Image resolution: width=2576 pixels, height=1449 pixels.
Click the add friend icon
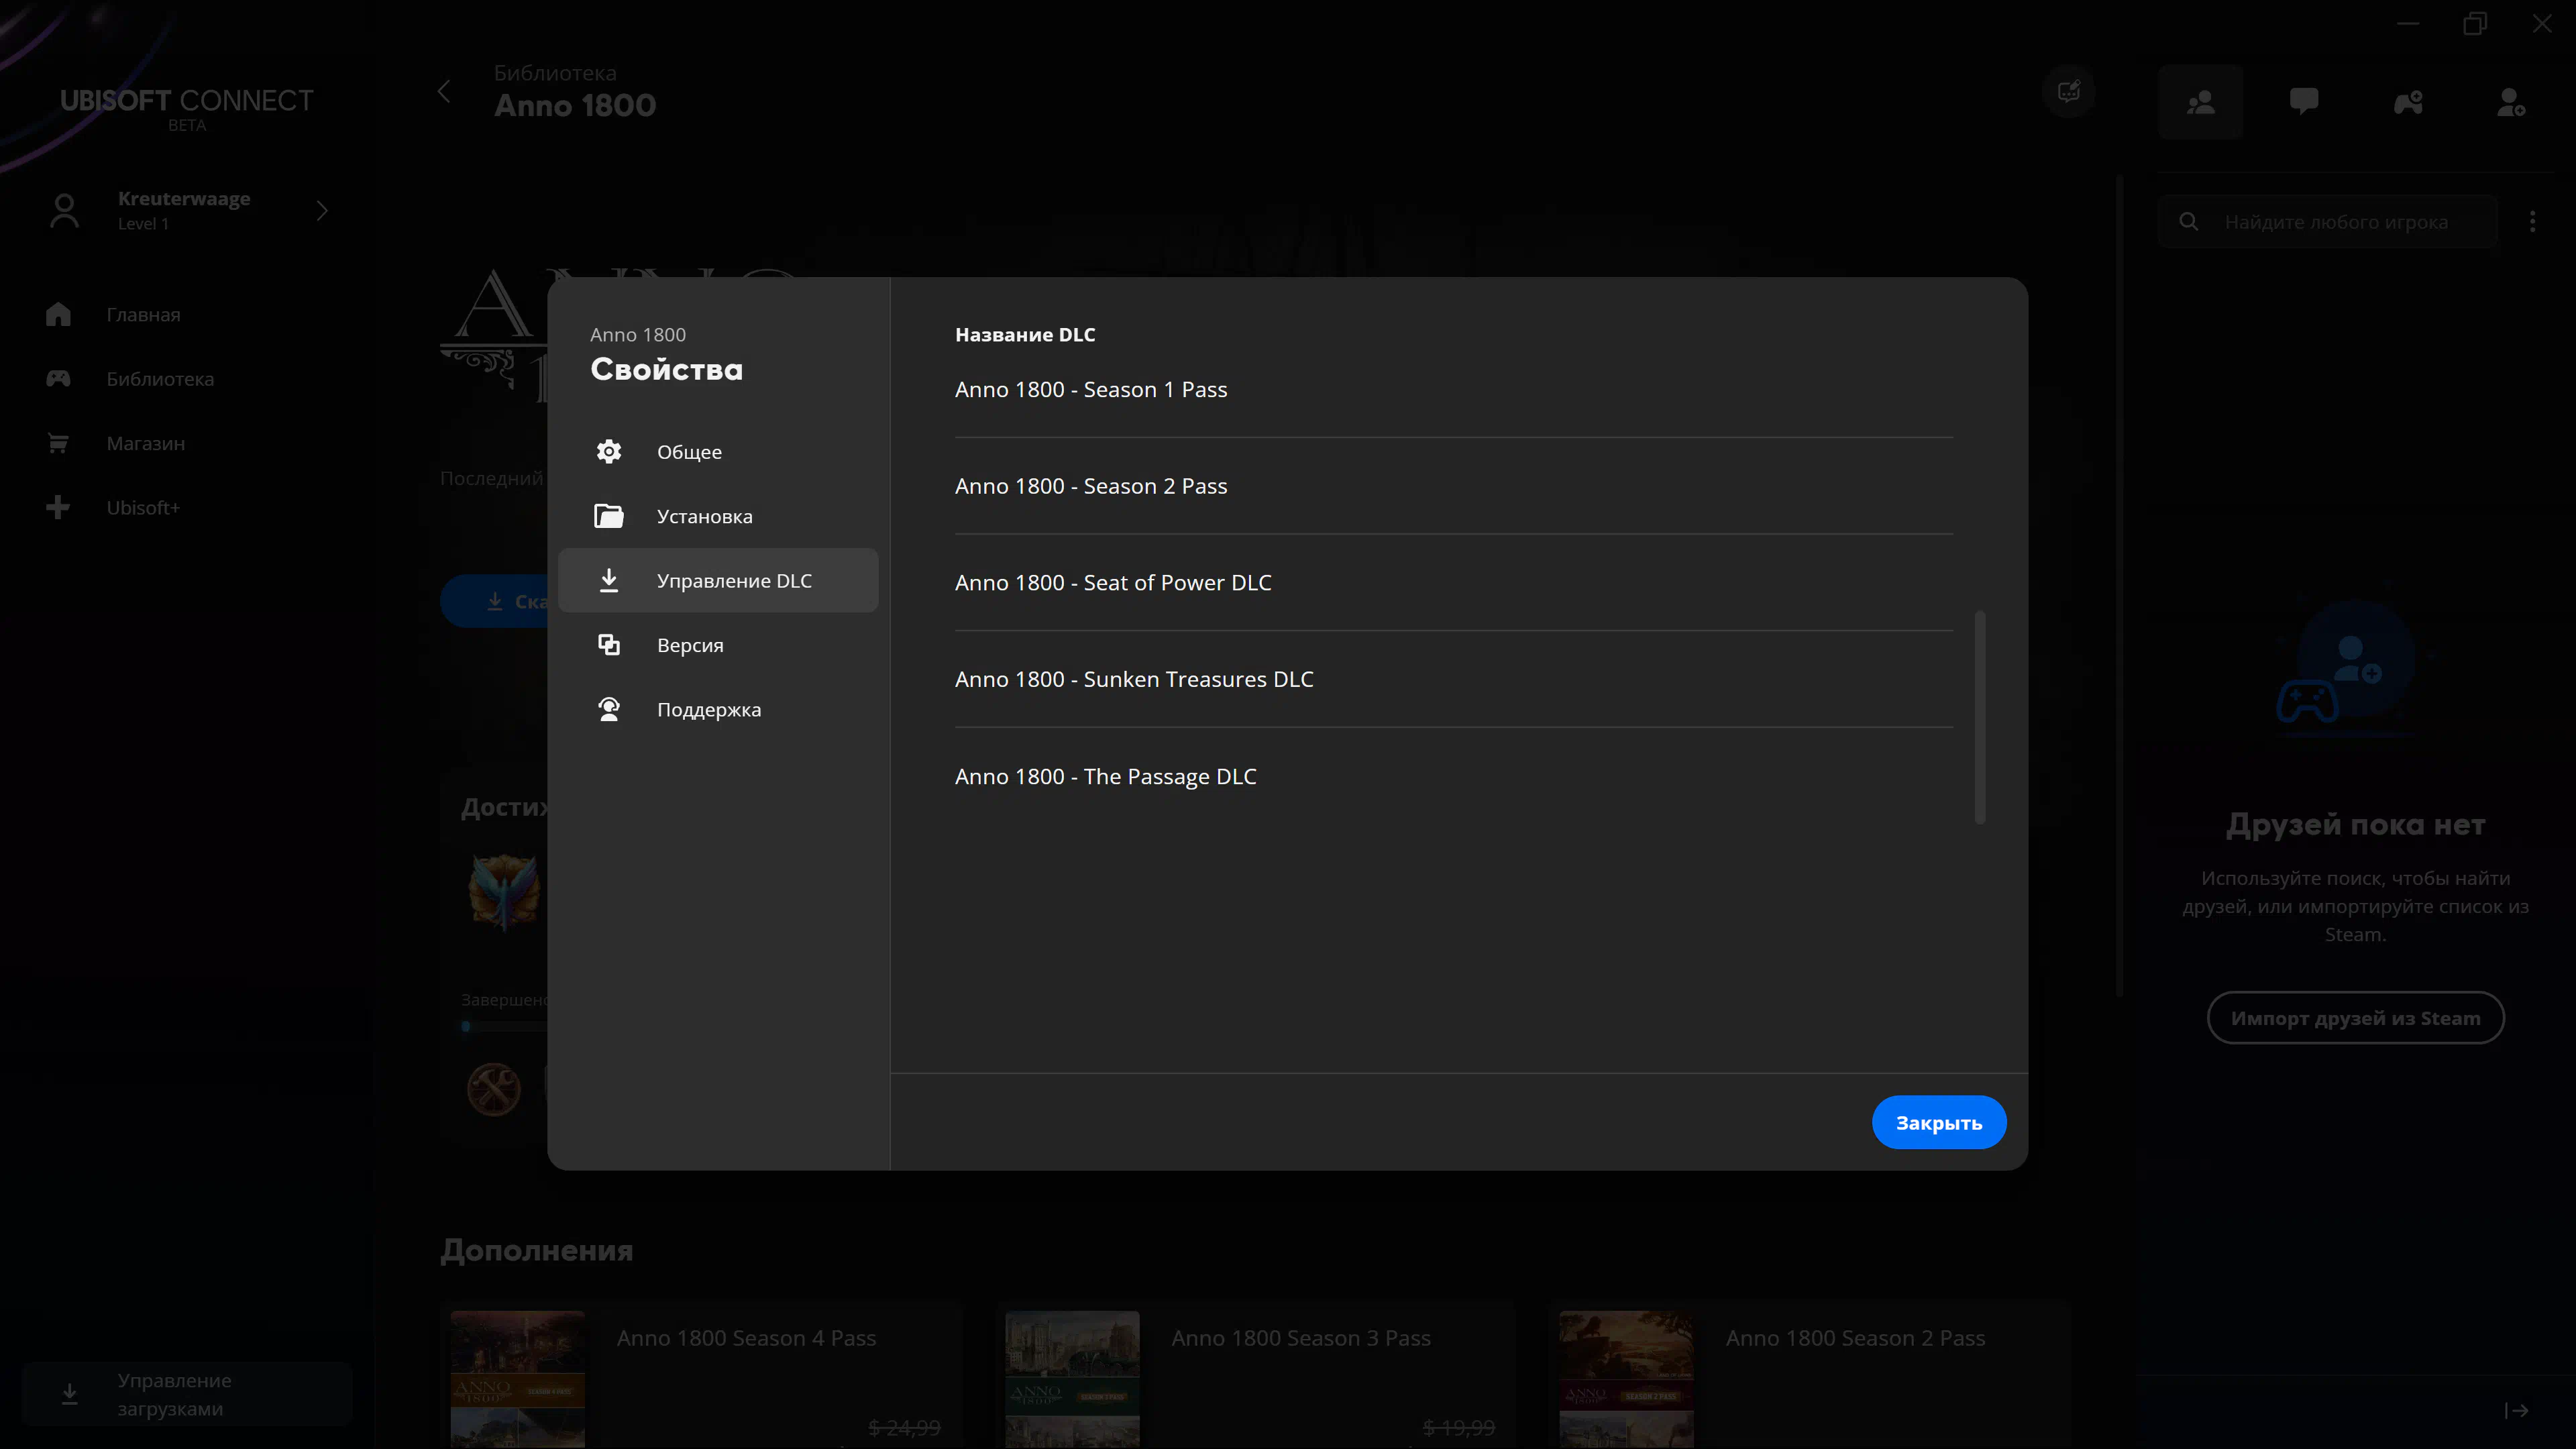(2511, 102)
